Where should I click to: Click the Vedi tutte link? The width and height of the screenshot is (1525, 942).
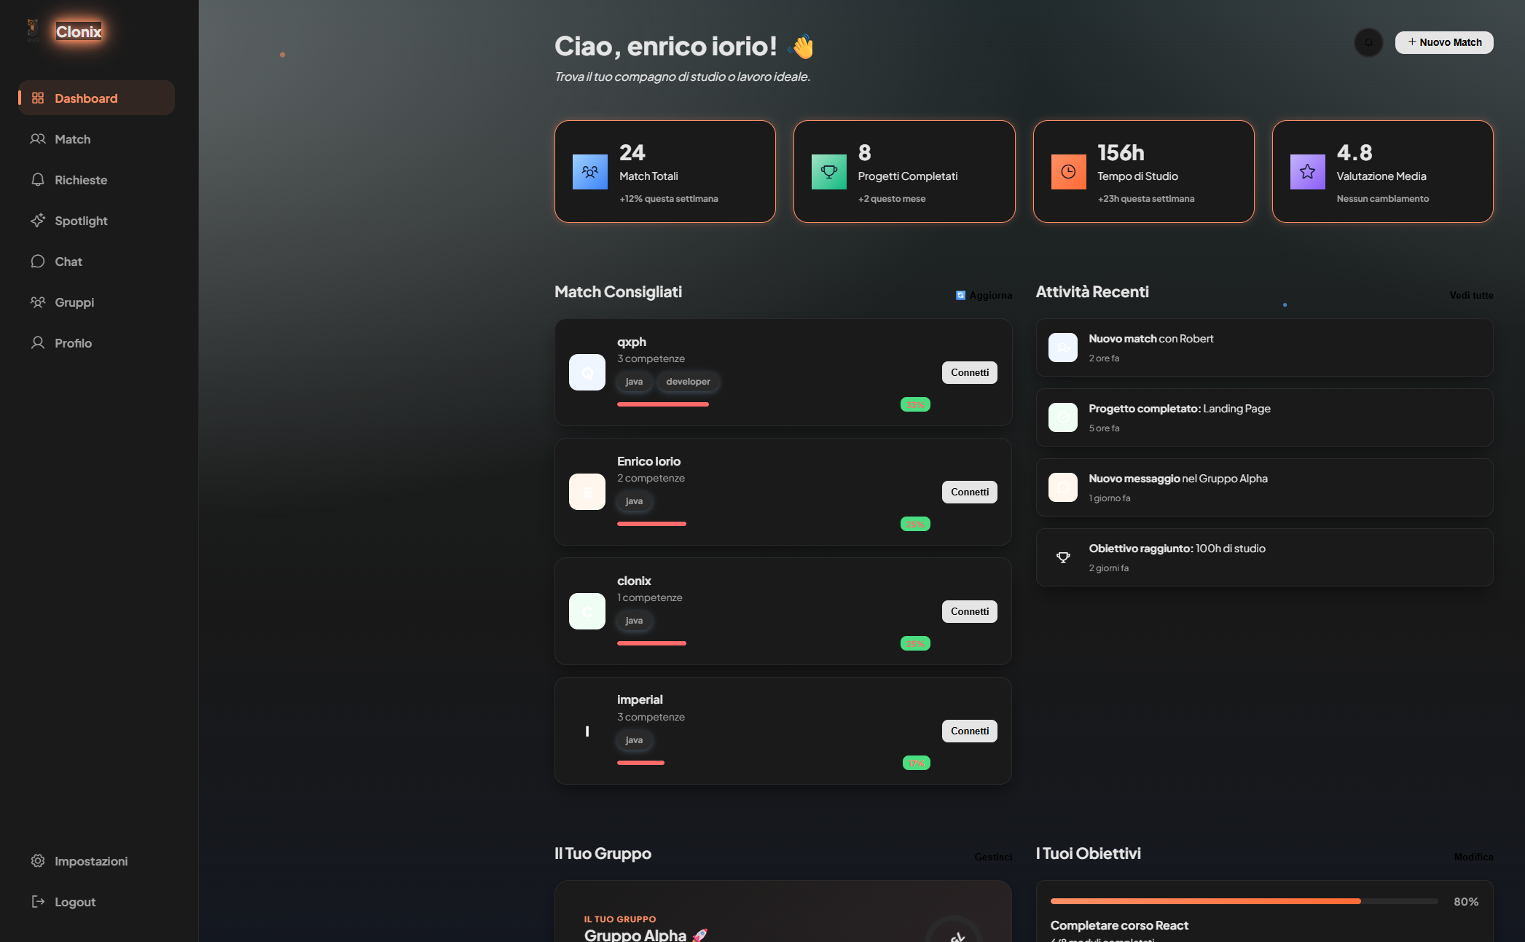click(x=1471, y=295)
